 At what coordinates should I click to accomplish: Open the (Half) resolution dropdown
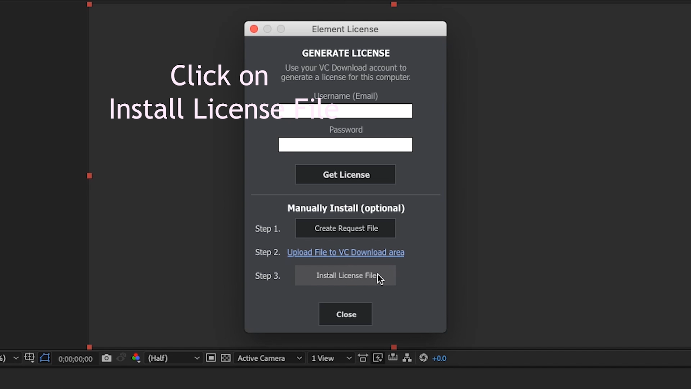[174, 358]
